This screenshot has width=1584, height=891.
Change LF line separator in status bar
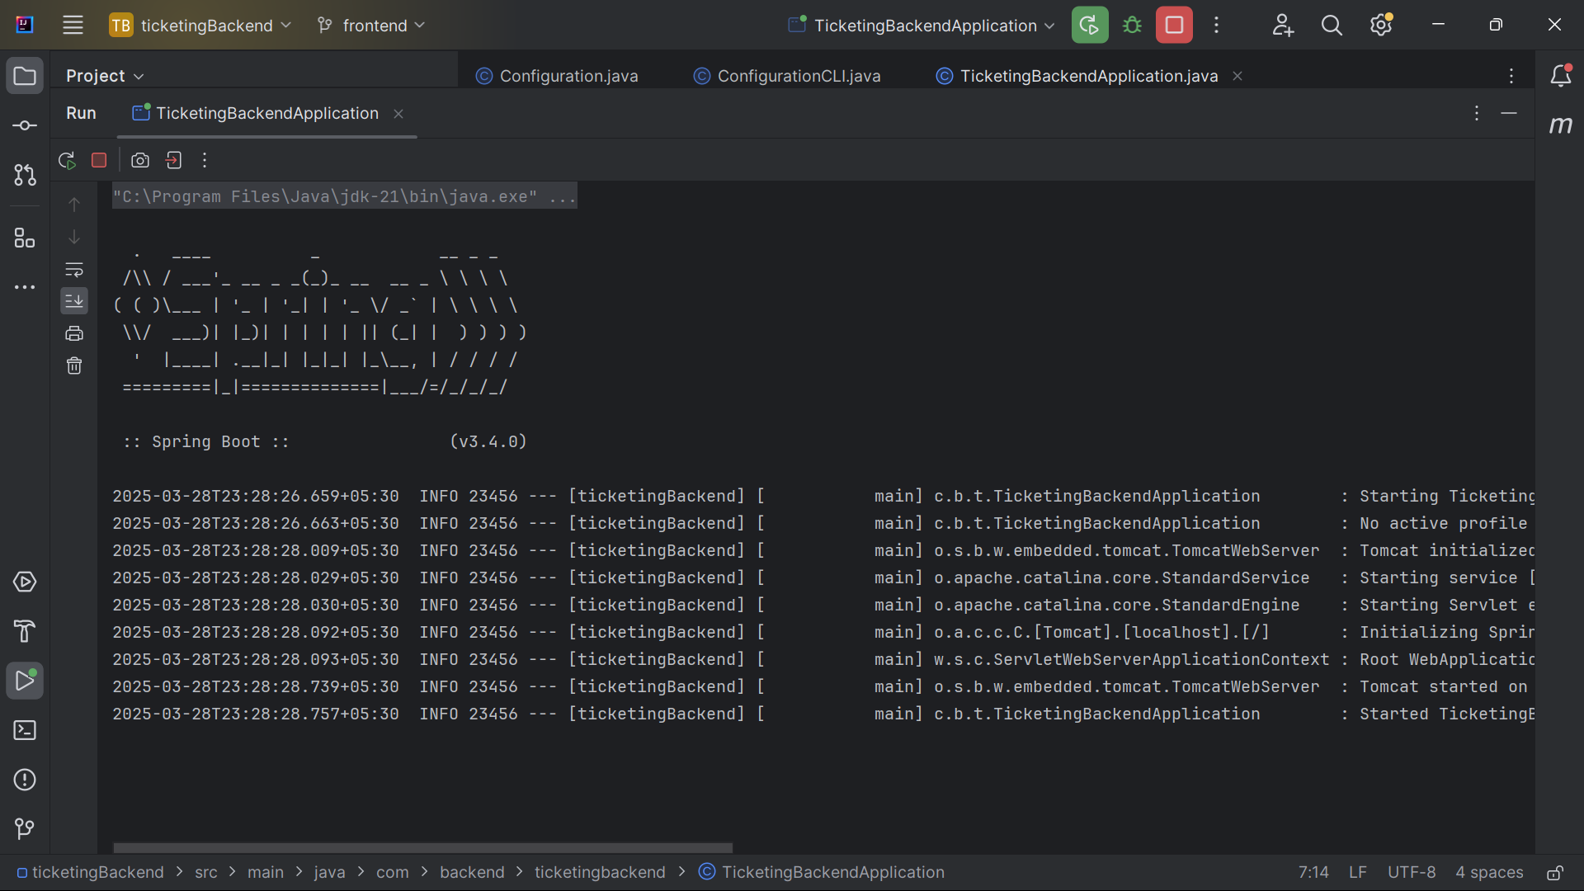(x=1358, y=873)
